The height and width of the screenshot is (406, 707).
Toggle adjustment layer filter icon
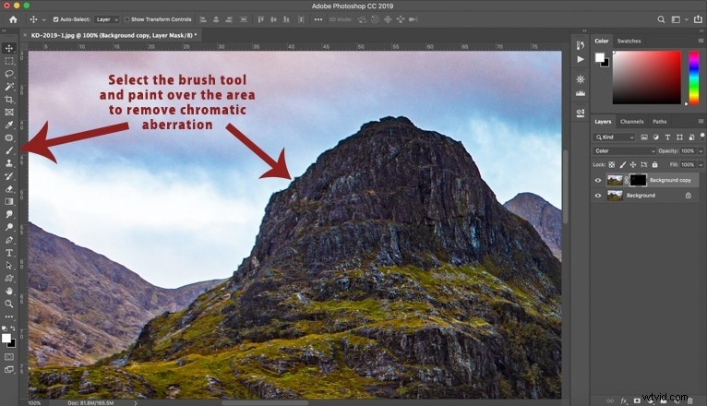coord(655,137)
